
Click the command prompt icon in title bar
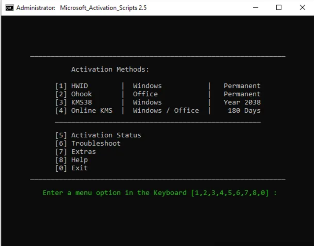(10, 8)
